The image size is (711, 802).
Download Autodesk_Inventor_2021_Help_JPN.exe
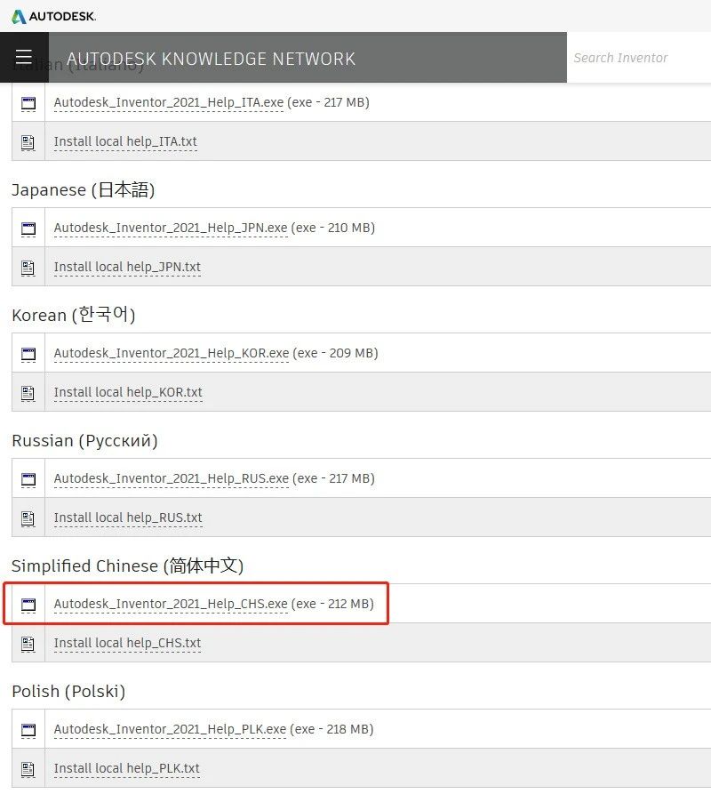click(171, 228)
